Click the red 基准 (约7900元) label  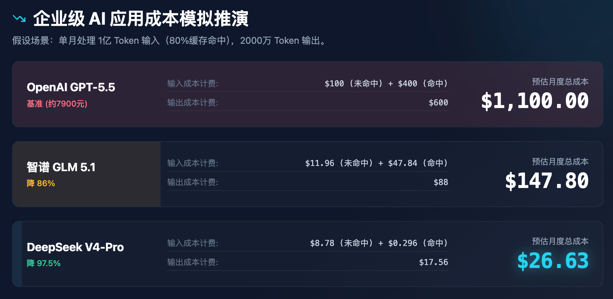(57, 104)
